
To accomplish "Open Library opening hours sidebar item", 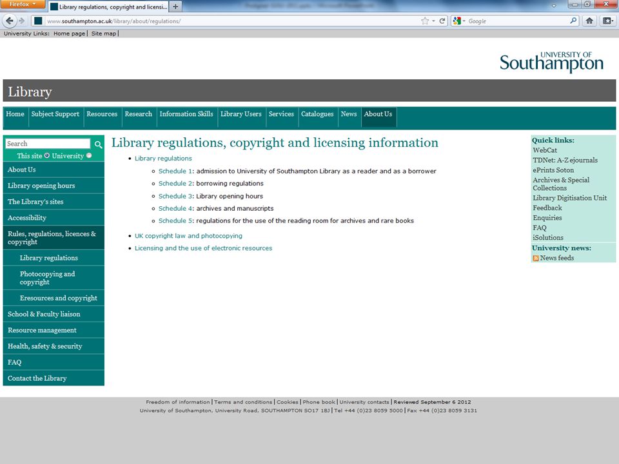I will point(54,186).
